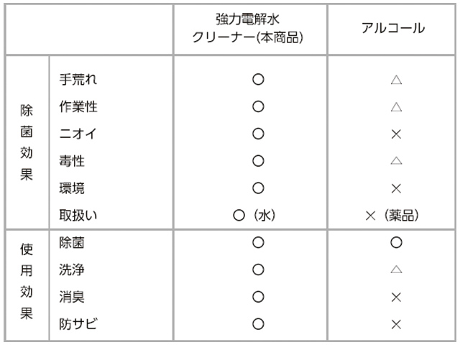Click the triangle mark for アルコール 手荒れ
This screenshot has height=345, width=460.
pos(395,80)
